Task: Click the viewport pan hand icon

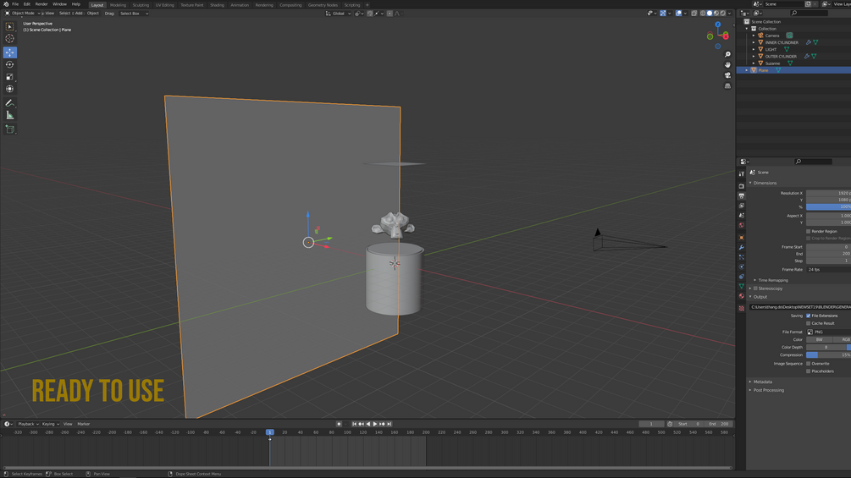Action: click(x=728, y=64)
